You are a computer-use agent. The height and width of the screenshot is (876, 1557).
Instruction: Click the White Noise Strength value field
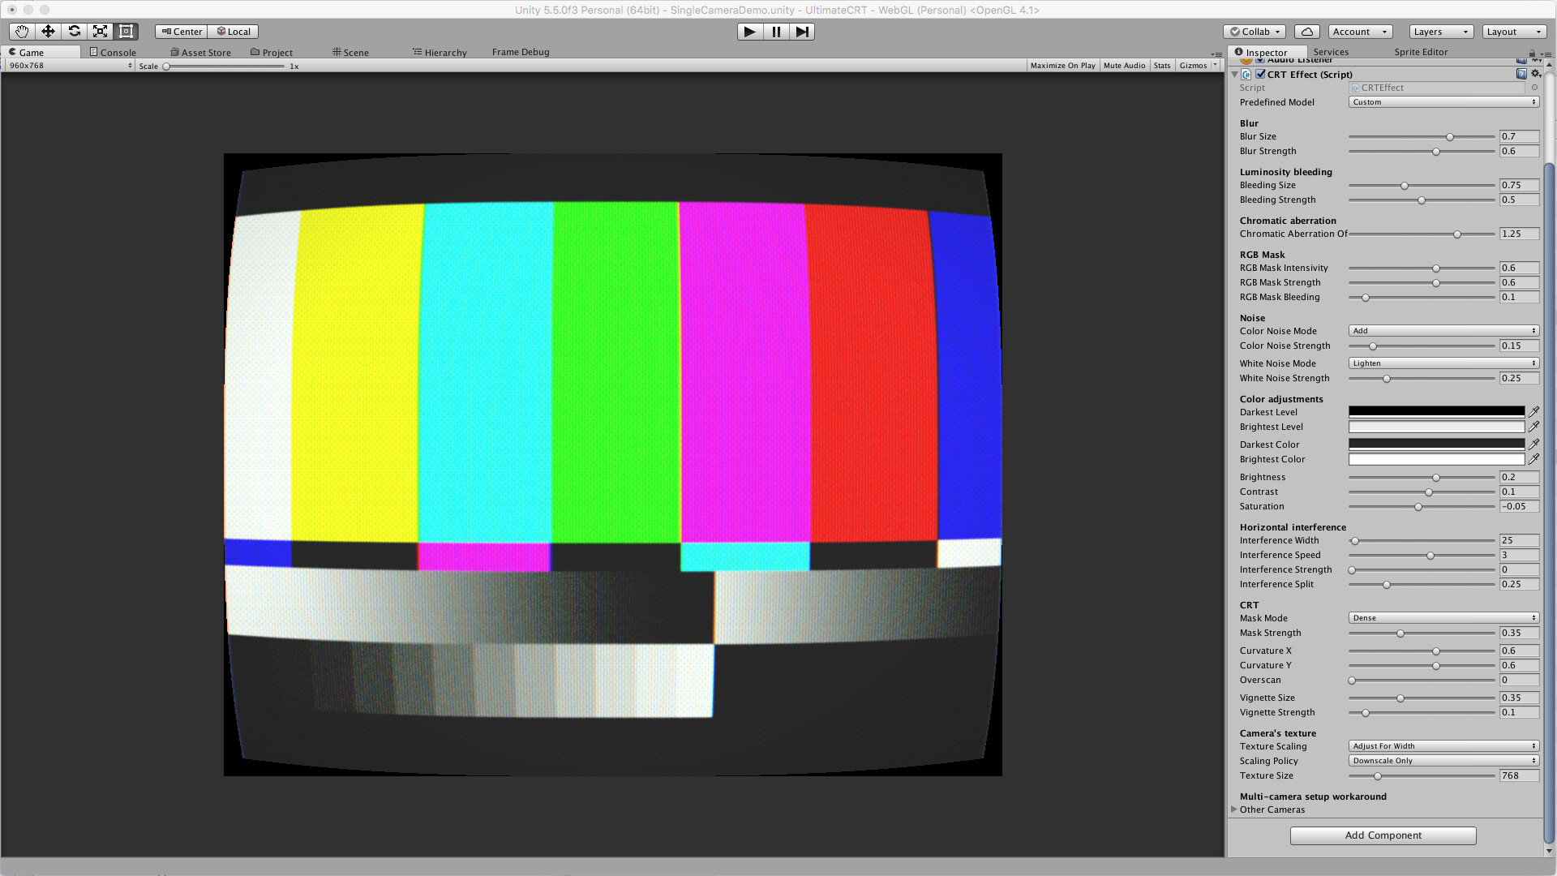pos(1519,377)
